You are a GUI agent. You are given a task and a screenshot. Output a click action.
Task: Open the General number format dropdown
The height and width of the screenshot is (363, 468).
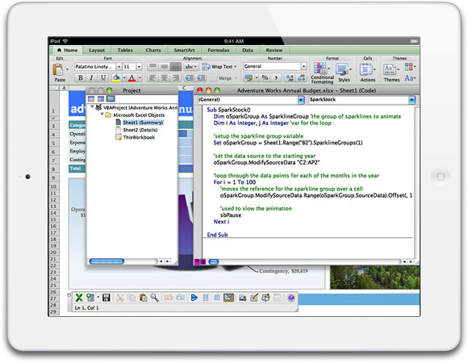[303, 66]
